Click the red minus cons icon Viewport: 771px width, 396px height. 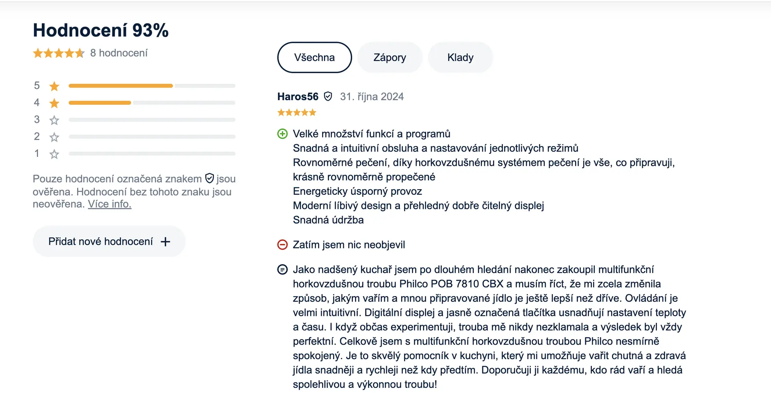point(283,244)
